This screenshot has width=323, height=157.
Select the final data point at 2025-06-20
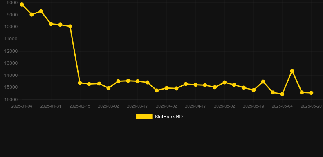pyautogui.click(x=311, y=93)
